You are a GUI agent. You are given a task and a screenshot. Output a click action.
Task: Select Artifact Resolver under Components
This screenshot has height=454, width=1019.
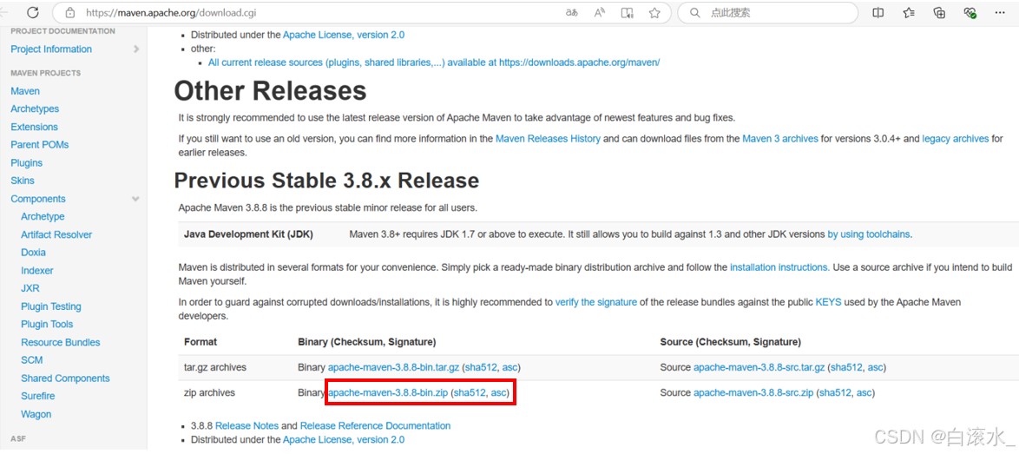[56, 234]
